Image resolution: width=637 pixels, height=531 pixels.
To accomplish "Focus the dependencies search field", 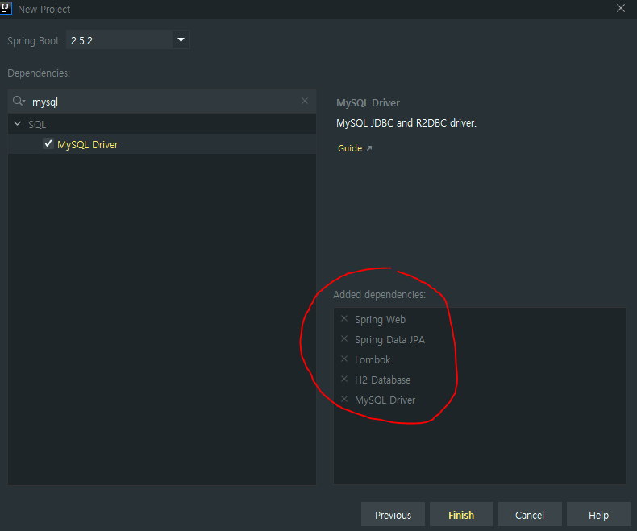I will pyautogui.click(x=163, y=102).
